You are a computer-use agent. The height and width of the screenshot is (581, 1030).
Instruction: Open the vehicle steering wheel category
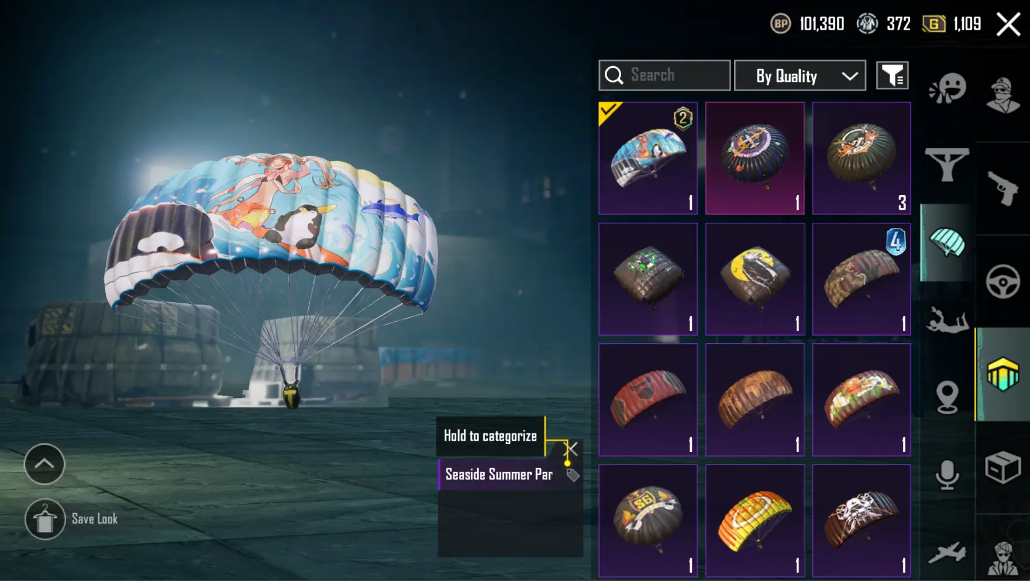[1003, 282]
